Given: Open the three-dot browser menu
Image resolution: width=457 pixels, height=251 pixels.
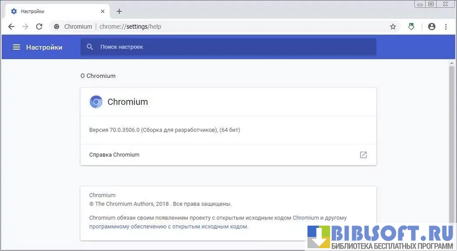Looking at the screenshot, I should [x=446, y=27].
